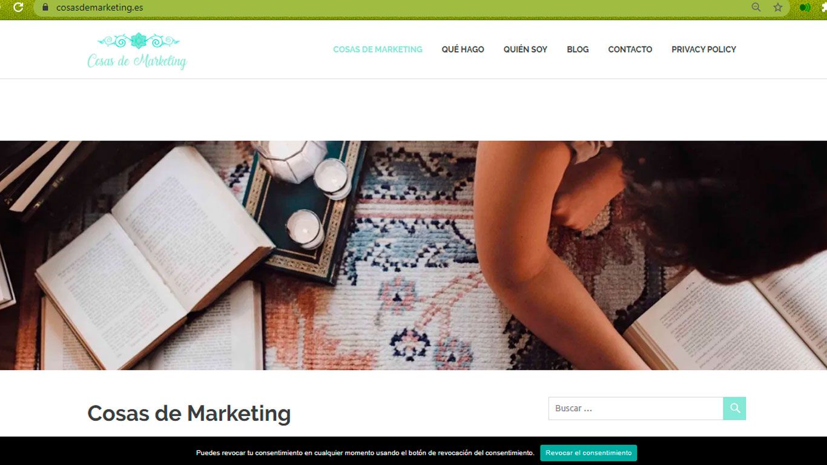
Task: Navigate to the Contacto page
Action: coord(630,50)
